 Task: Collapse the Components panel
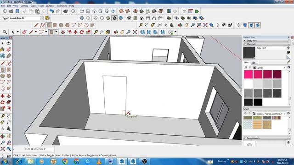click(x=245, y=138)
